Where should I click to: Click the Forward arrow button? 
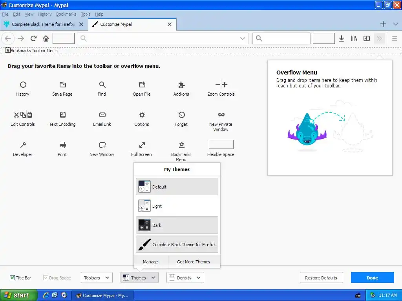[21, 38]
